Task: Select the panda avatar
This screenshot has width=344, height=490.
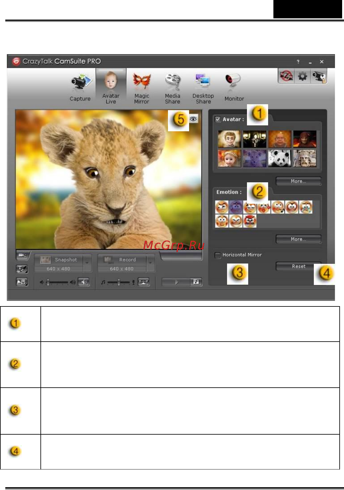Action: [x=280, y=158]
